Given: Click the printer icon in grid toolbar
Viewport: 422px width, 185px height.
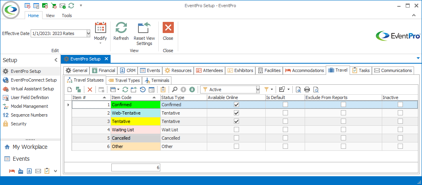Looking at the screenshot, I should (307, 90).
